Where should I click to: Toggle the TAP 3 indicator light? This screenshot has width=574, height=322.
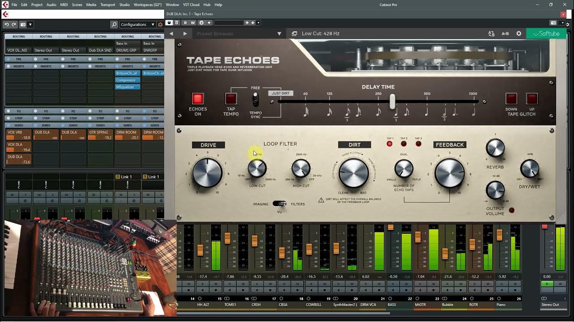[x=418, y=144]
